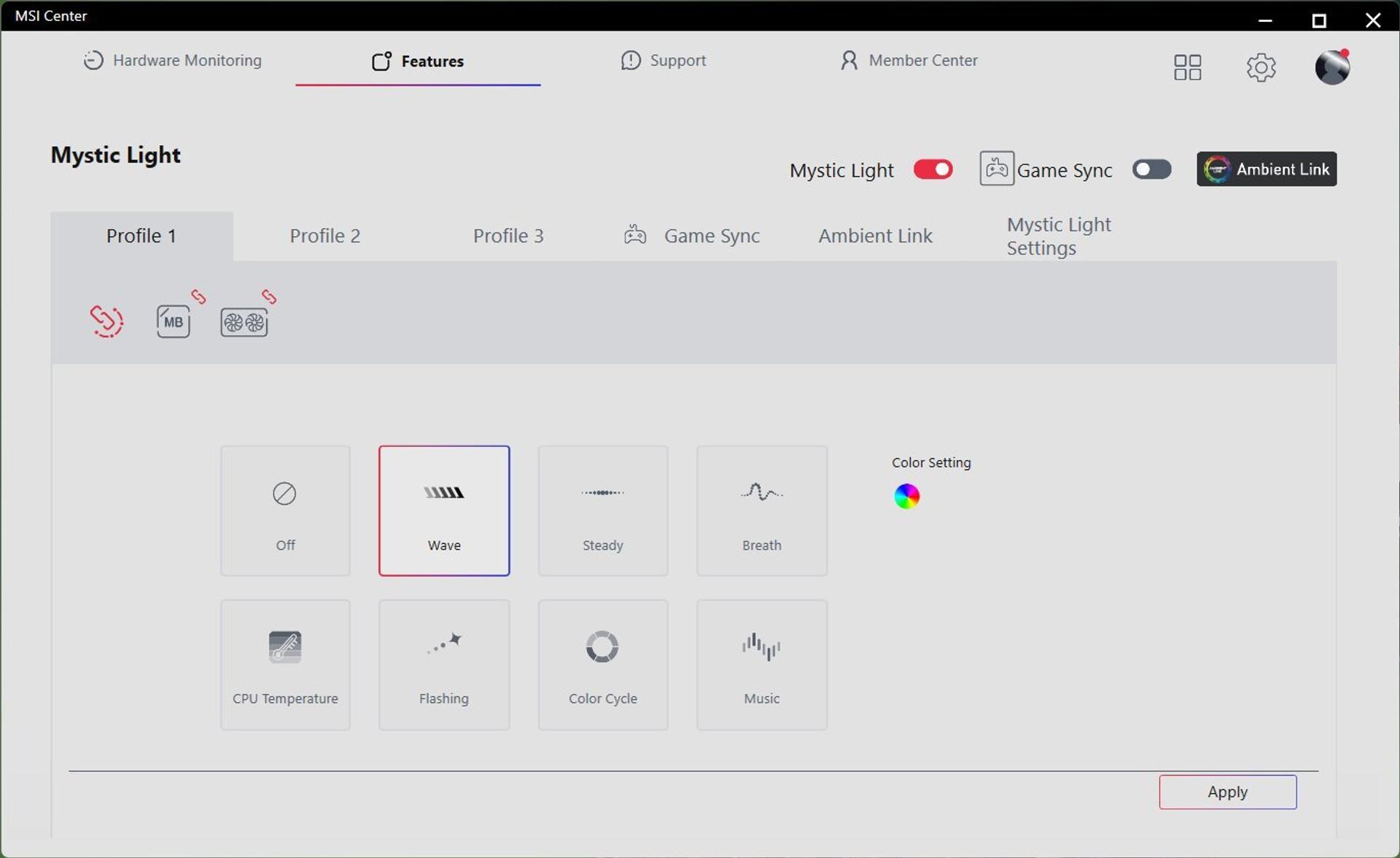
Task: Open the rainbow Color Setting wheel
Action: tap(907, 496)
